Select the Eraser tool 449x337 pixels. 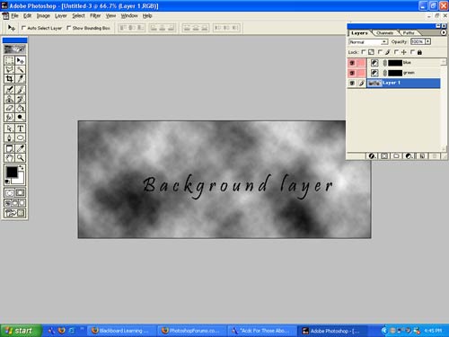(x=9, y=108)
